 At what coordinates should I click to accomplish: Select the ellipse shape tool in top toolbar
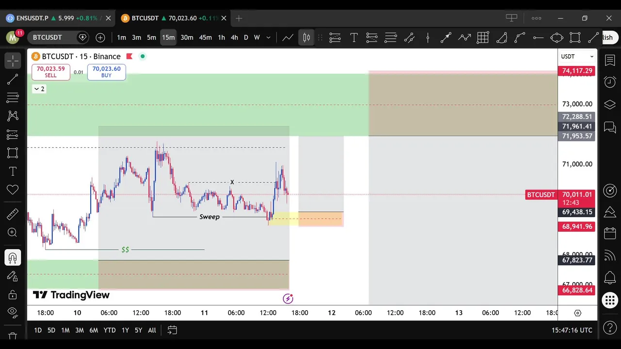pos(556,37)
